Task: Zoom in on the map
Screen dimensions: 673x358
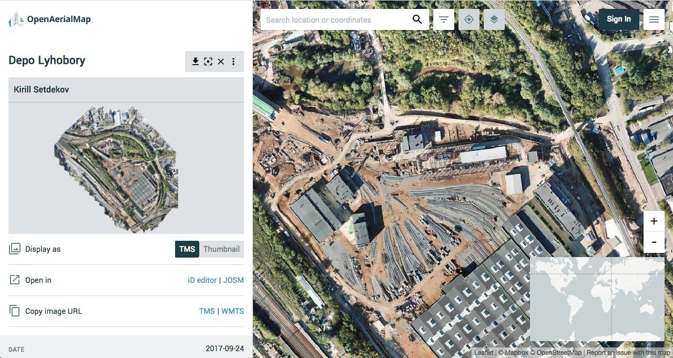Action: tap(654, 221)
